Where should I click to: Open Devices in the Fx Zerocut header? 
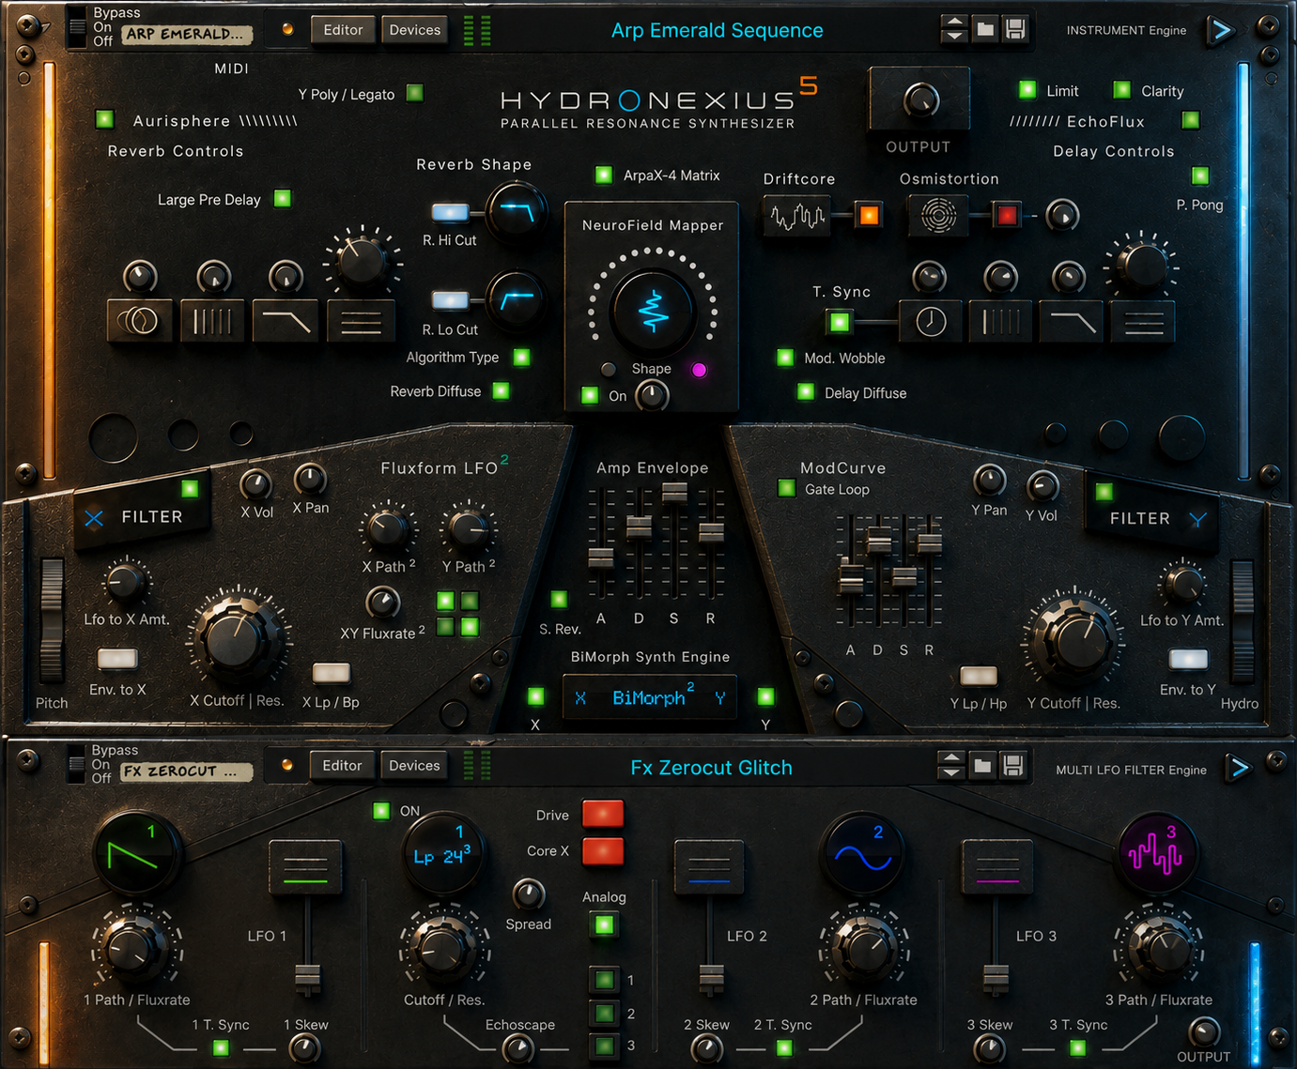[414, 766]
